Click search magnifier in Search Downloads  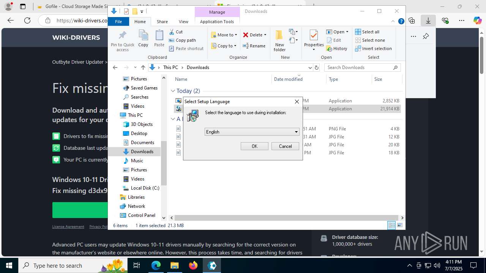click(x=395, y=67)
